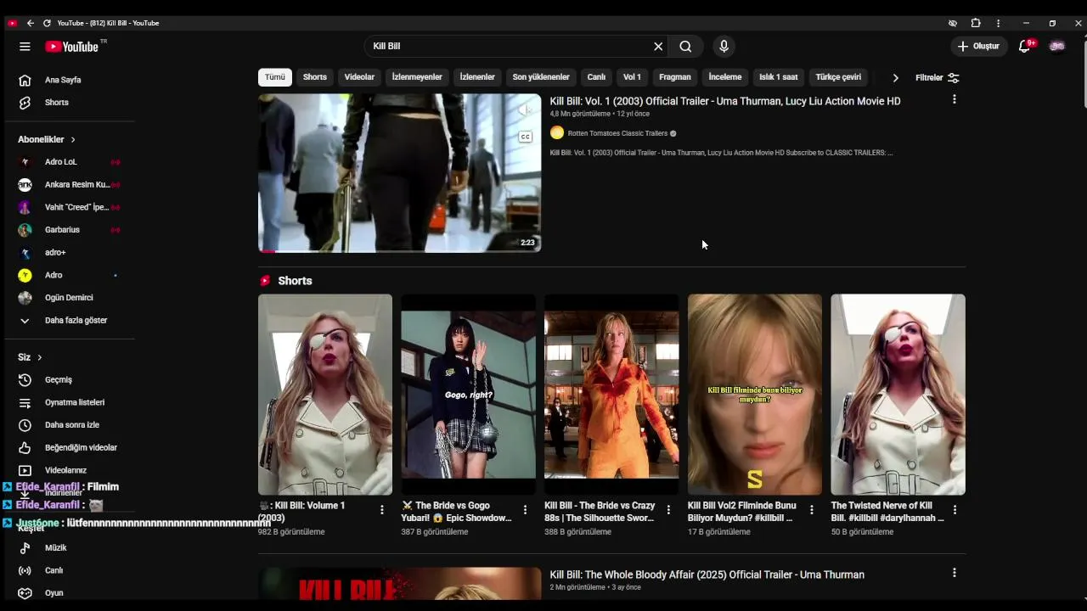Open the notifications bell
This screenshot has height=611, width=1087.
click(1025, 46)
